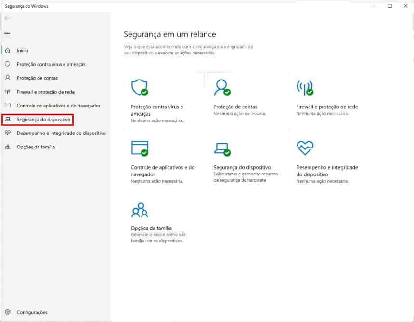Click 'Nenhuma ação necessária' under Desempenho tile
This screenshot has height=322, width=414.
tap(322, 181)
